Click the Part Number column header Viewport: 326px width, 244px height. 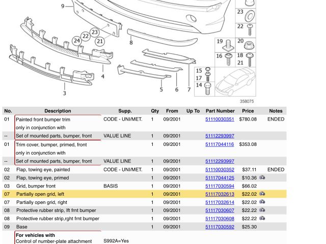pyautogui.click(x=220, y=111)
